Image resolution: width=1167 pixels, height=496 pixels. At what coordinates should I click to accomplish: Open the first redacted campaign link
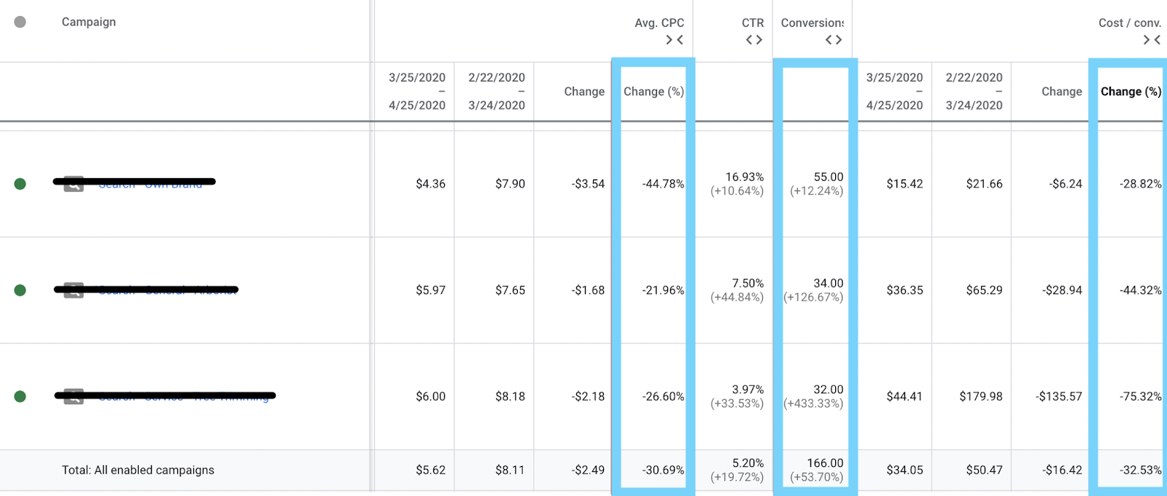[x=150, y=184]
